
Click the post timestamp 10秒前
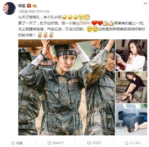pos(23,12)
